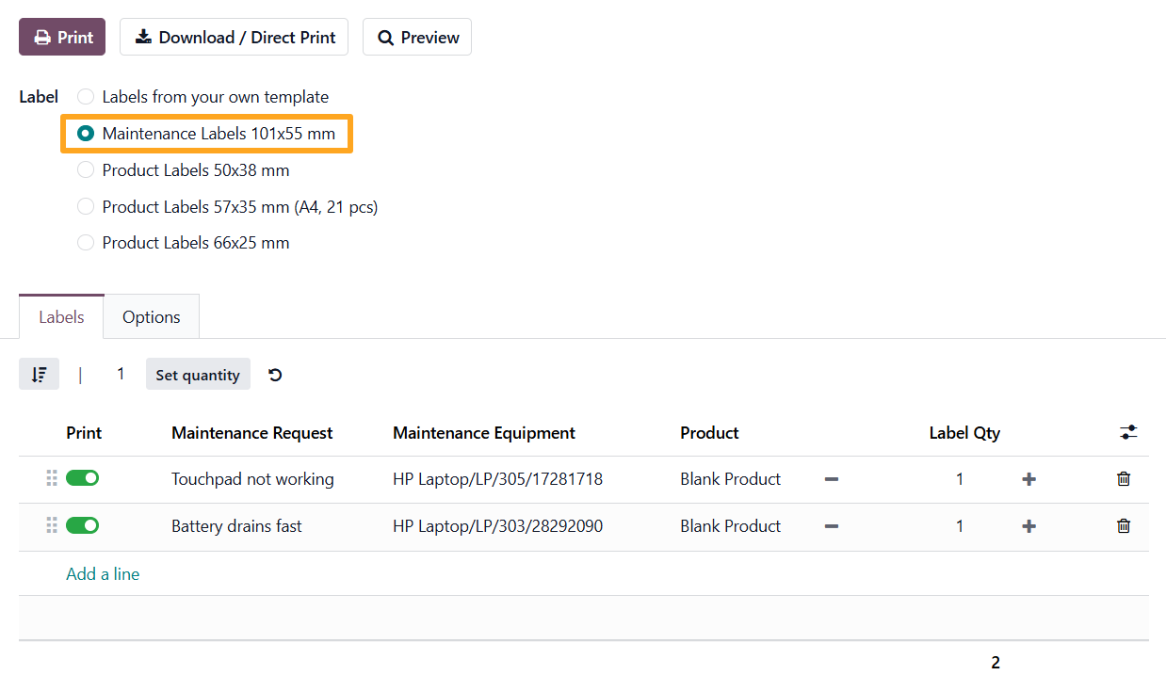Delete the Touchpad not working row
The height and width of the screenshot is (691, 1166).
click(x=1124, y=479)
